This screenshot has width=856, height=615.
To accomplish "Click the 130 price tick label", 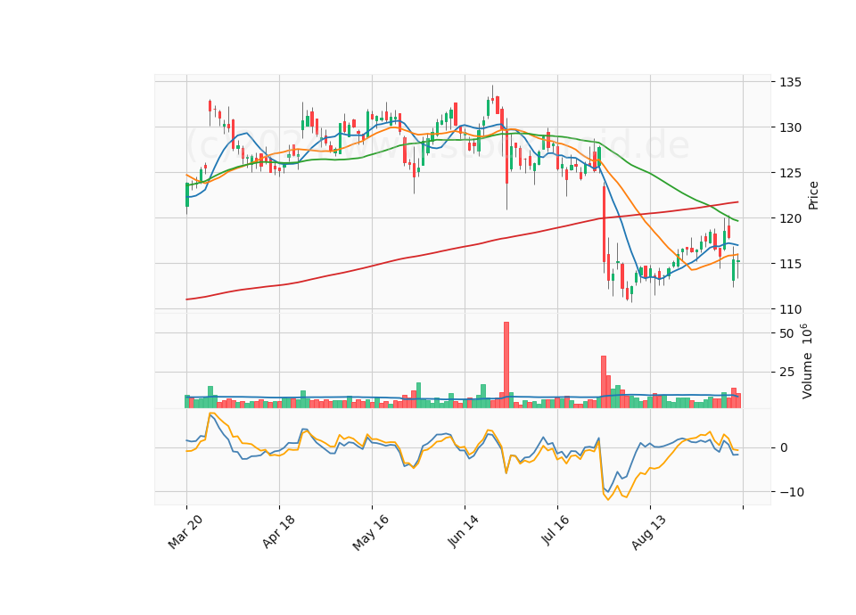I will (x=791, y=127).
